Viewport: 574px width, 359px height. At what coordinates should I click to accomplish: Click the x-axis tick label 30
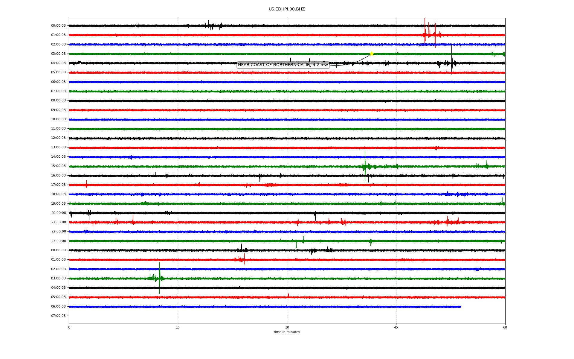pos(287,327)
